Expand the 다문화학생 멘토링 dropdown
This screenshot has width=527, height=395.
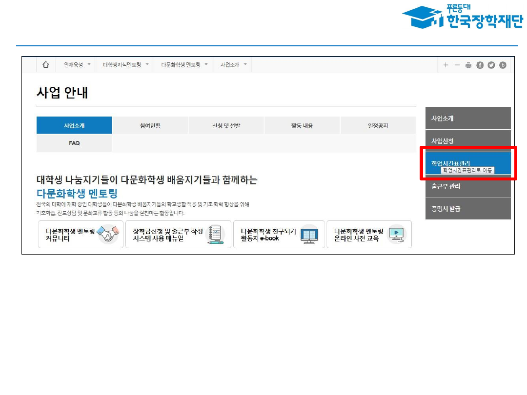point(184,65)
